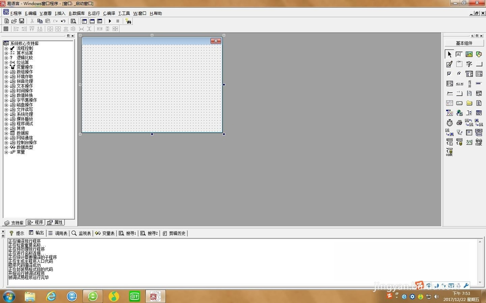
Task: Expand the 系统处理 tree node
Action: coord(6,114)
